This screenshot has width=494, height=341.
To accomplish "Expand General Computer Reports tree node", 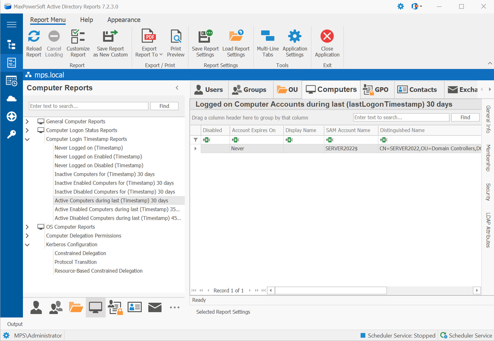I will click(27, 121).
